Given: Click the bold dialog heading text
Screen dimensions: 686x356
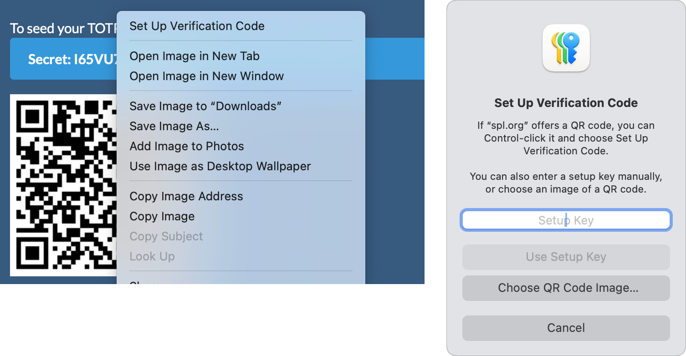Looking at the screenshot, I should tap(566, 103).
